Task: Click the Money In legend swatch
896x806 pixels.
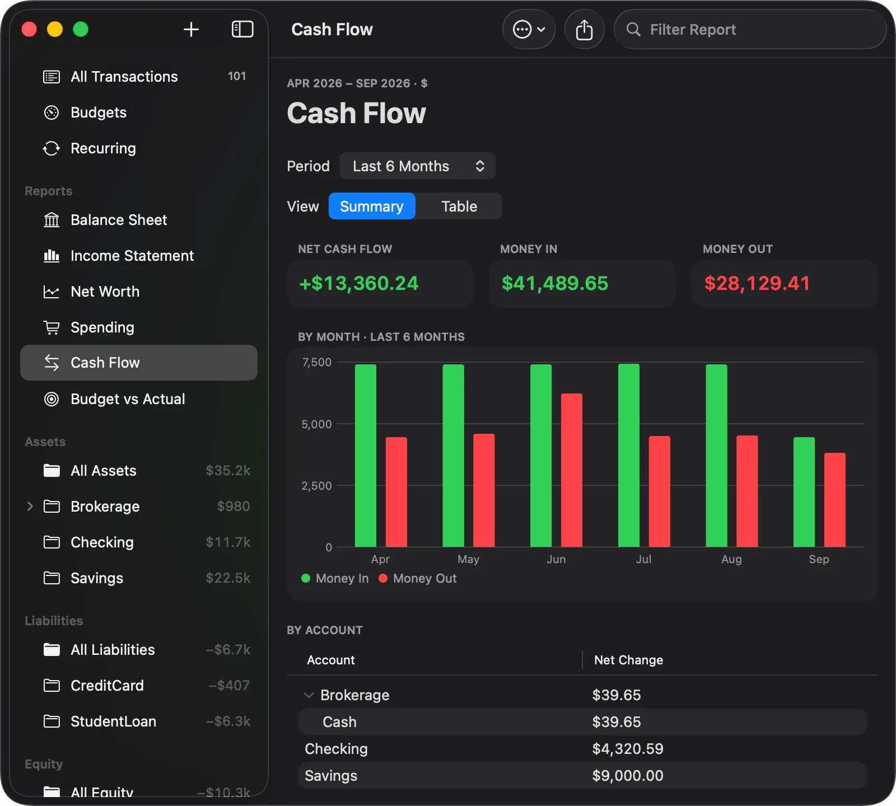Action: [x=306, y=578]
